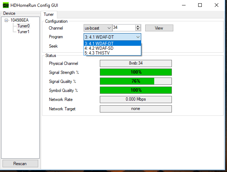
Task: Click the Seek label
Action: point(53,46)
